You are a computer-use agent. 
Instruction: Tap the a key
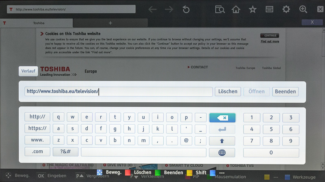pos(58,129)
